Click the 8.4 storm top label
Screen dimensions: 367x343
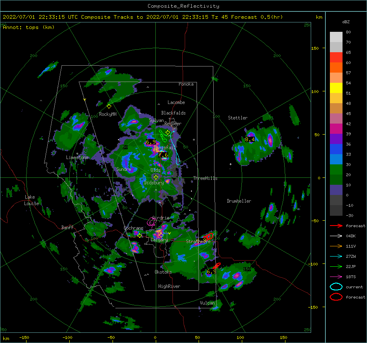point(250,139)
